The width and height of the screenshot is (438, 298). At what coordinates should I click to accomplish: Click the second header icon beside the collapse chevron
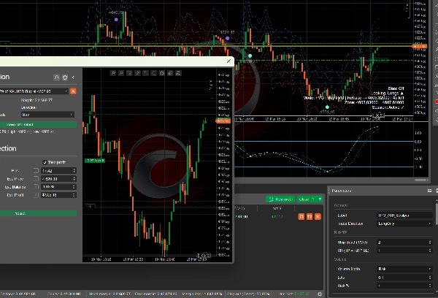tap(65, 77)
